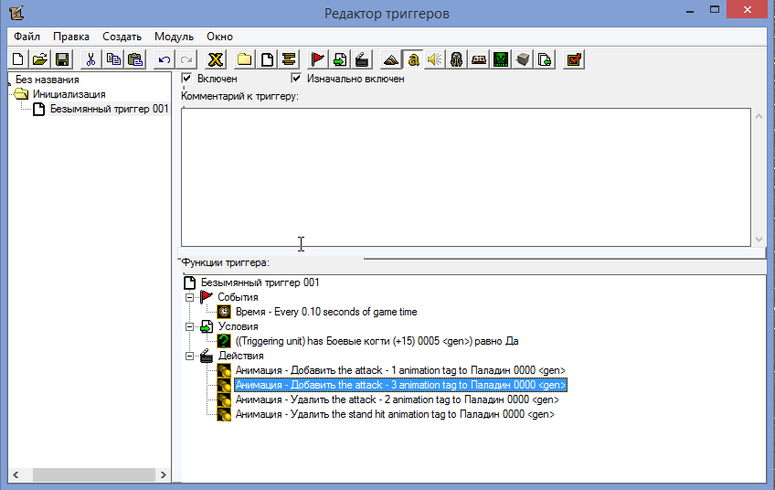This screenshot has width=775, height=490.
Task: Open the Object Manager cube icon
Action: [523, 59]
